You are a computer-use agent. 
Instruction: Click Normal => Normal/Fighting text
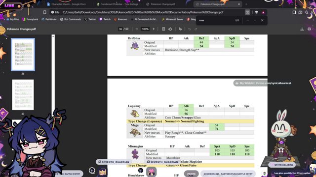(184, 121)
